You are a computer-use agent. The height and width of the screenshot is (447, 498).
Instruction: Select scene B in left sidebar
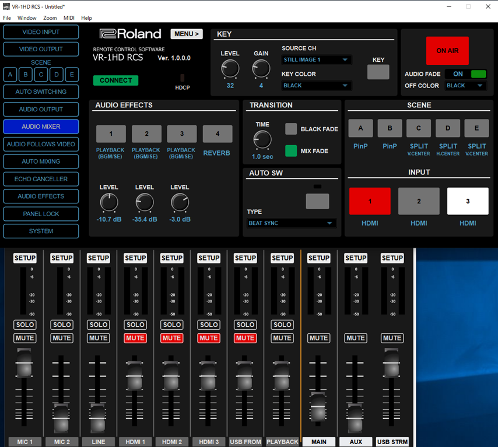(x=26, y=75)
